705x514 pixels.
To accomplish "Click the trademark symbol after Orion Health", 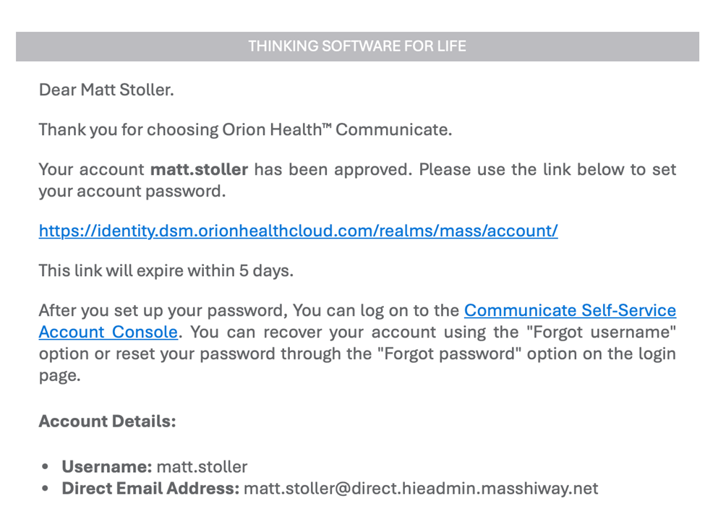I will (x=325, y=127).
